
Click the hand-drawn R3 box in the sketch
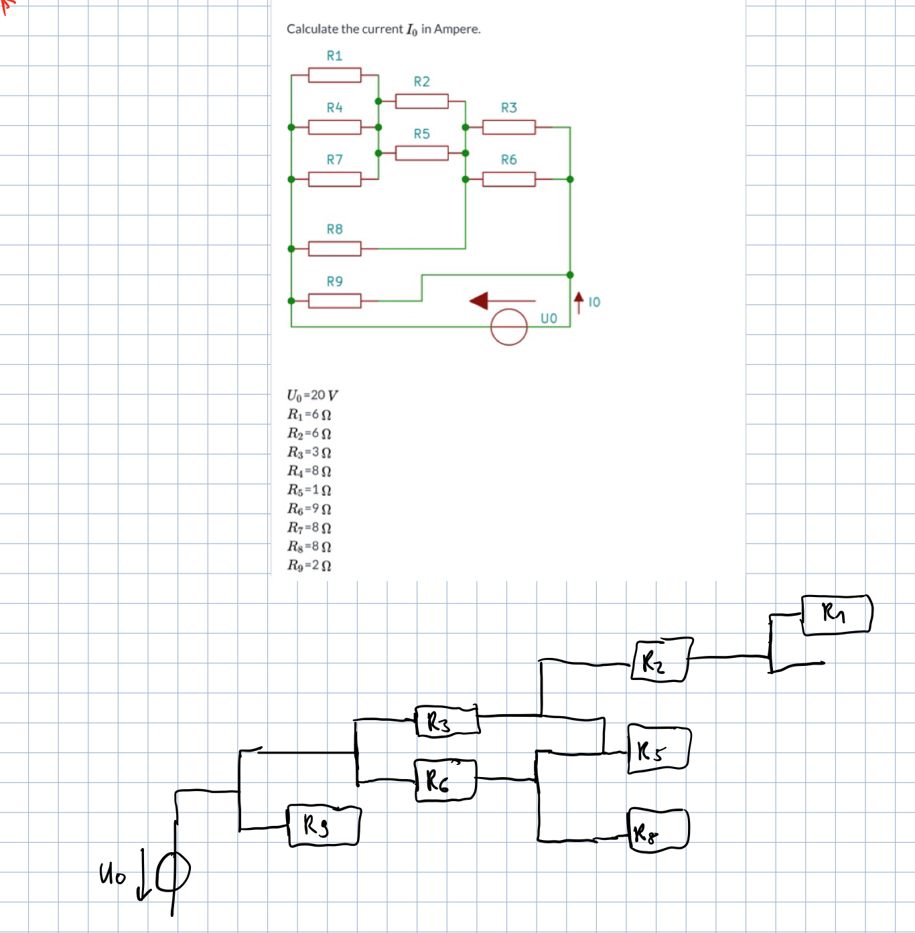tap(447, 721)
